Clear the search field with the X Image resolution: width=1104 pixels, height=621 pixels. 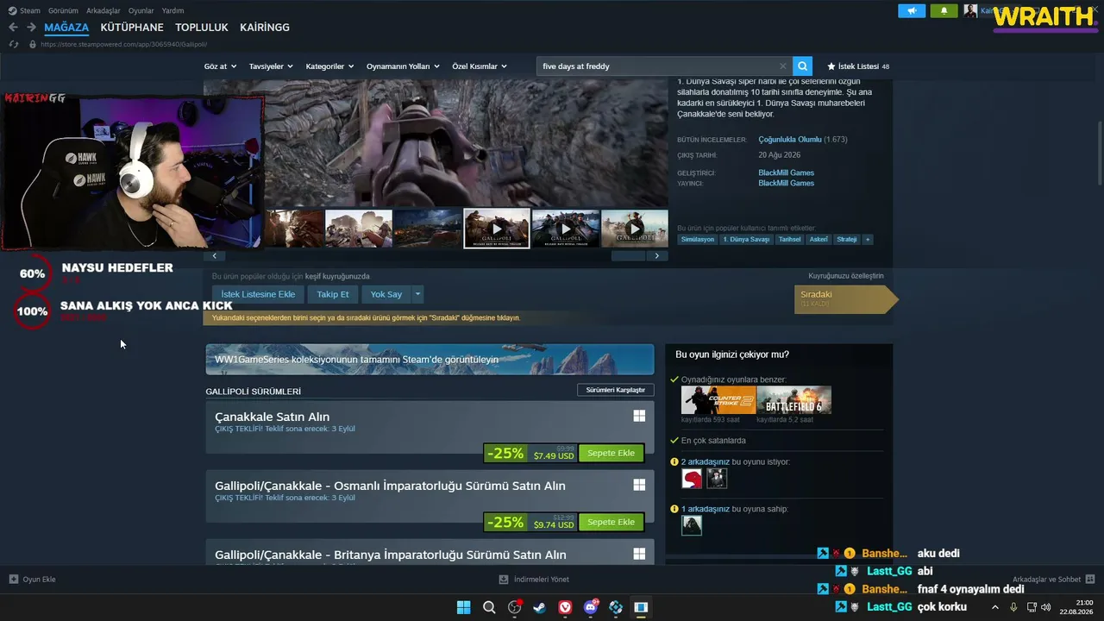(783, 66)
